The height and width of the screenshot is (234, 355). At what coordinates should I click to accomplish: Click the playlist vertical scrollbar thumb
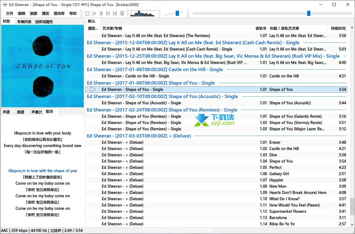(x=352, y=207)
